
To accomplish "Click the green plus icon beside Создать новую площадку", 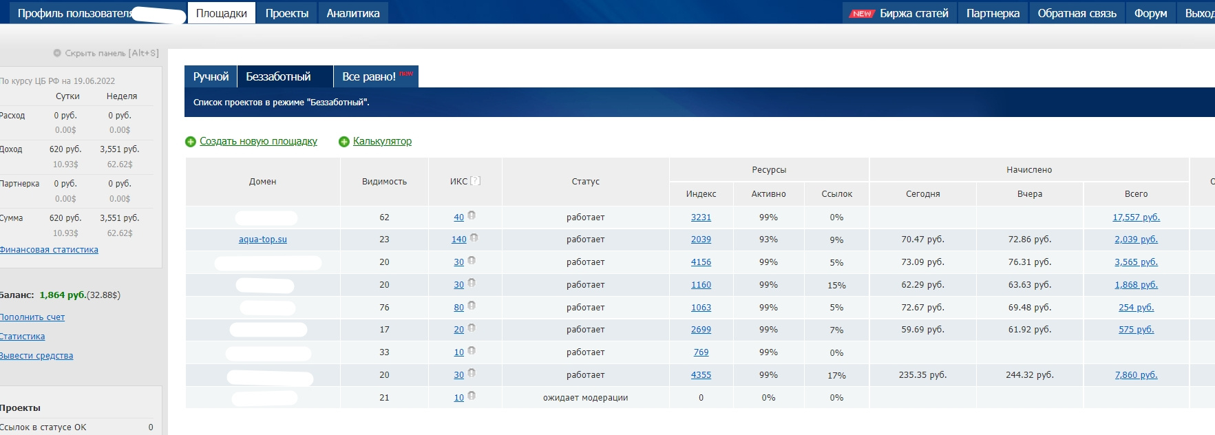I will tap(191, 142).
